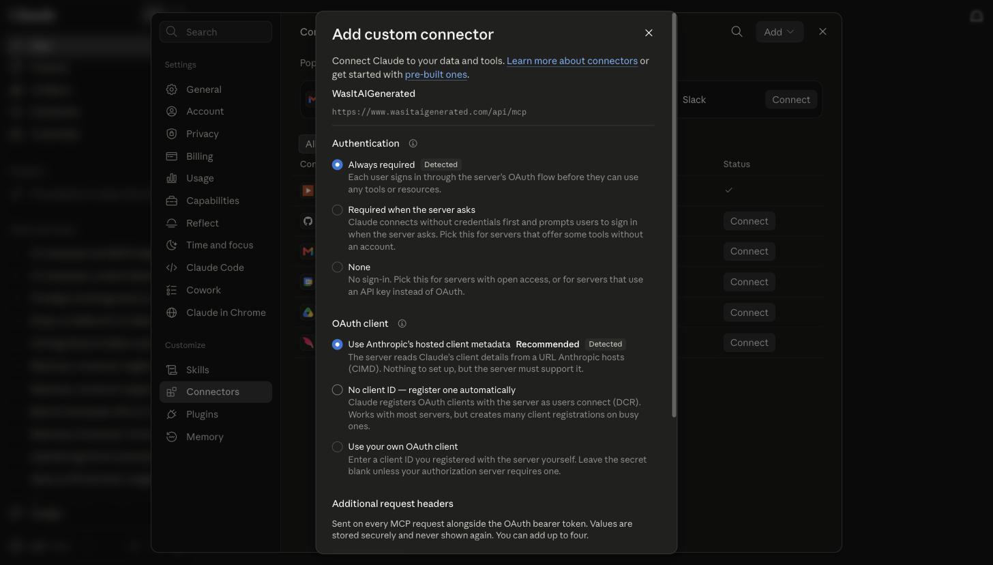This screenshot has width=993, height=565.
Task: Select Use Anthropic's hosted client metadata
Action: point(338,345)
